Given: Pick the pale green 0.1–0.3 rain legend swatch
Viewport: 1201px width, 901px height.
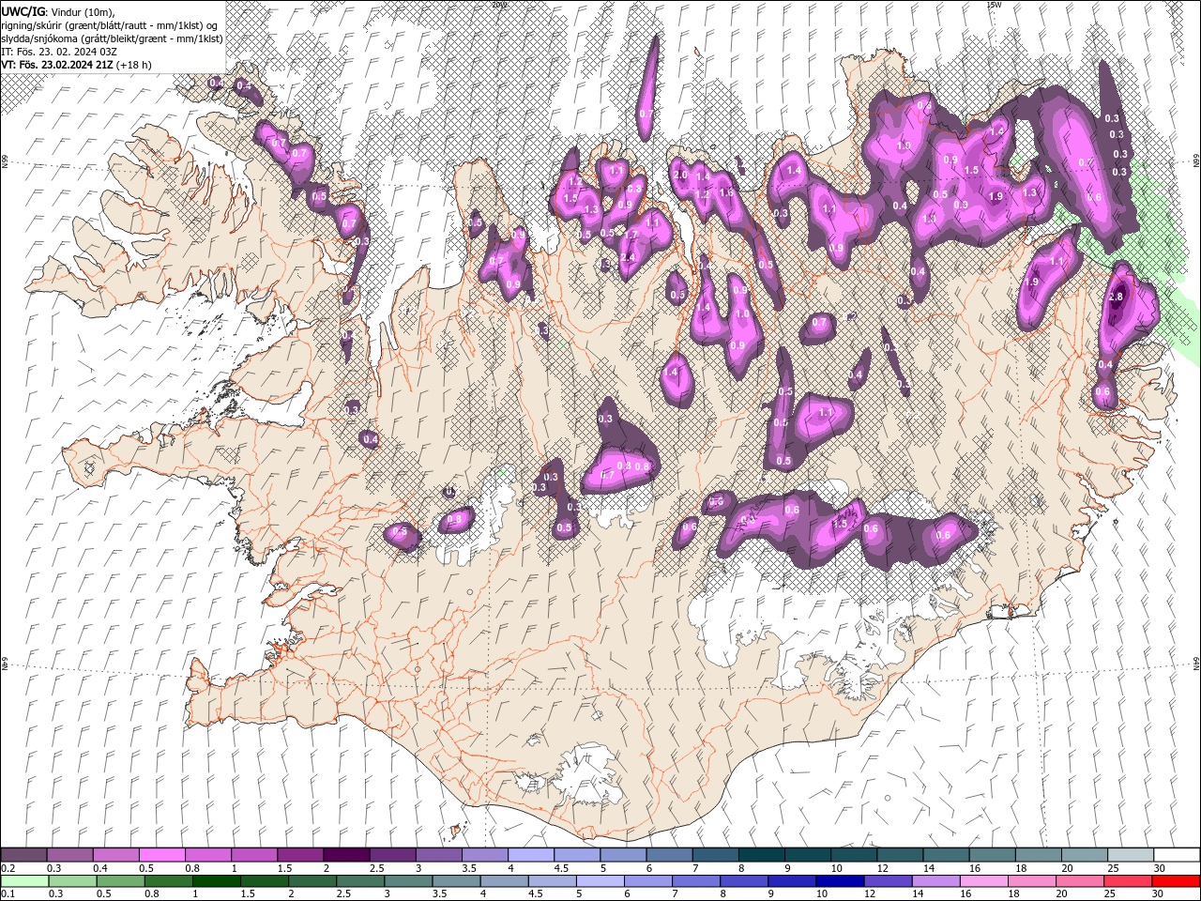Looking at the screenshot, I should 25,881.
